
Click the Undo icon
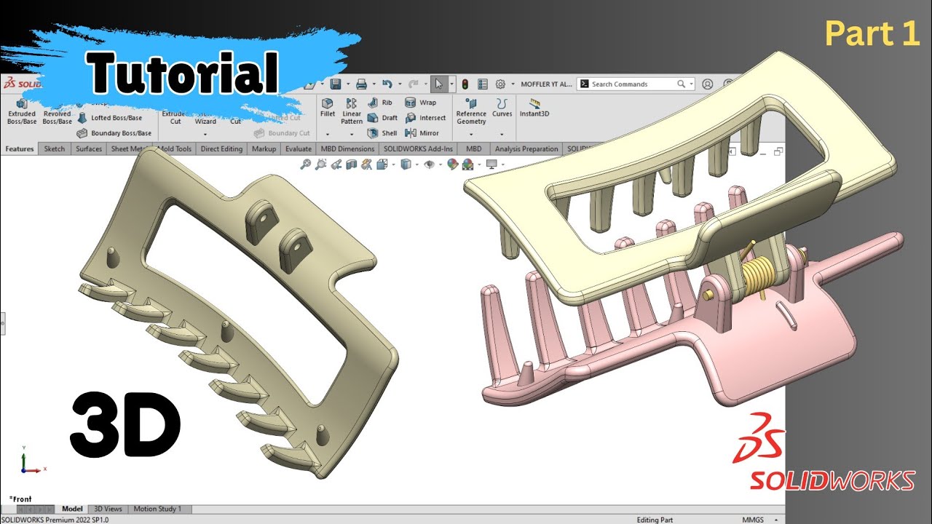(387, 84)
